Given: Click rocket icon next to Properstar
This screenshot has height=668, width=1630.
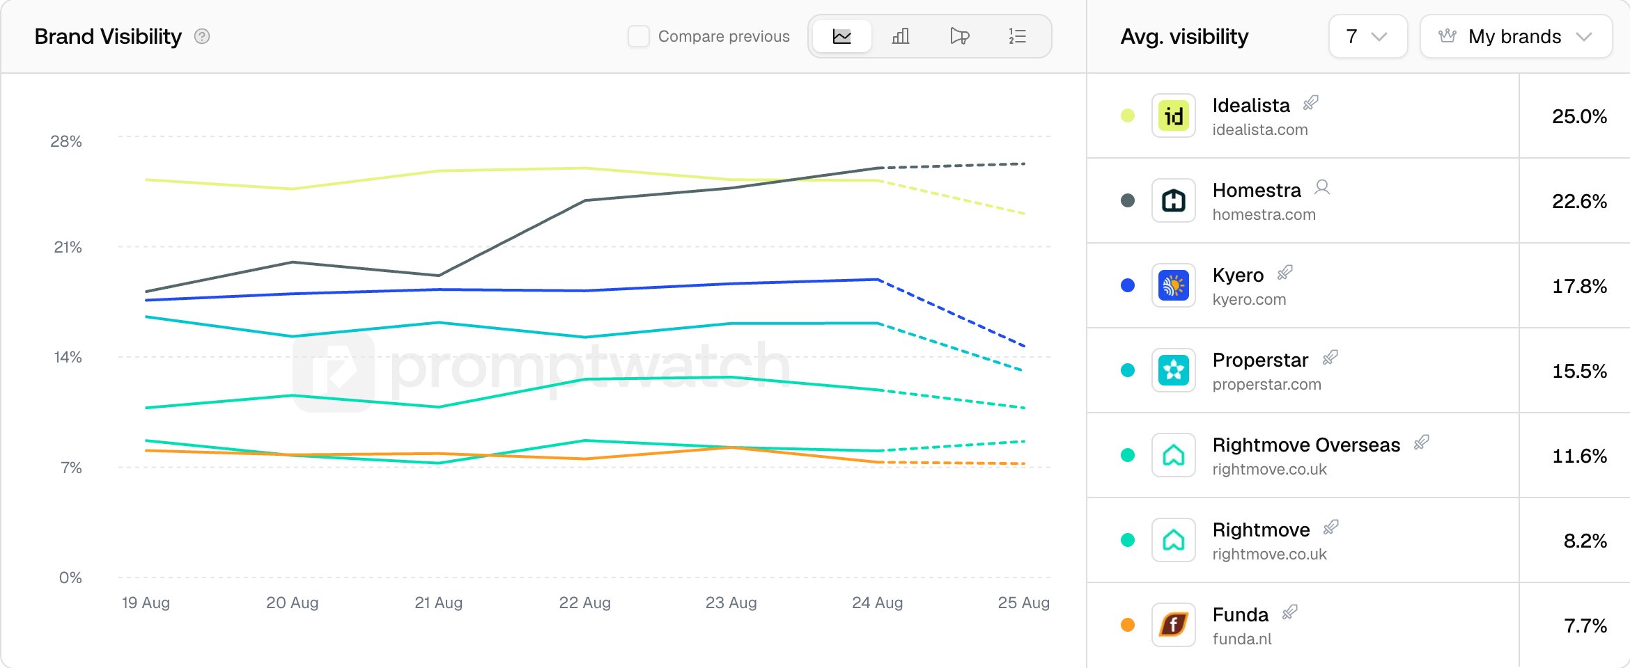Looking at the screenshot, I should (x=1330, y=358).
